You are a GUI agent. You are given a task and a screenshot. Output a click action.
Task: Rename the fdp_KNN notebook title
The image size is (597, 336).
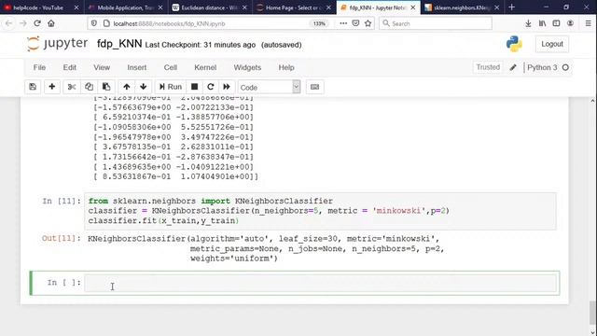point(119,44)
